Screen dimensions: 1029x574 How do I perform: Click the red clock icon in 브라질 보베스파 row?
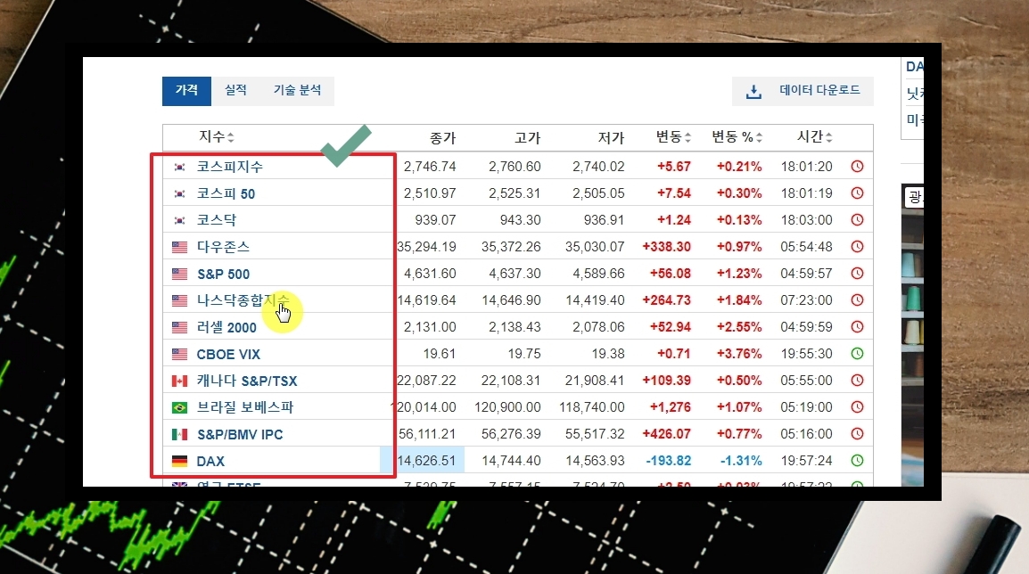857,406
